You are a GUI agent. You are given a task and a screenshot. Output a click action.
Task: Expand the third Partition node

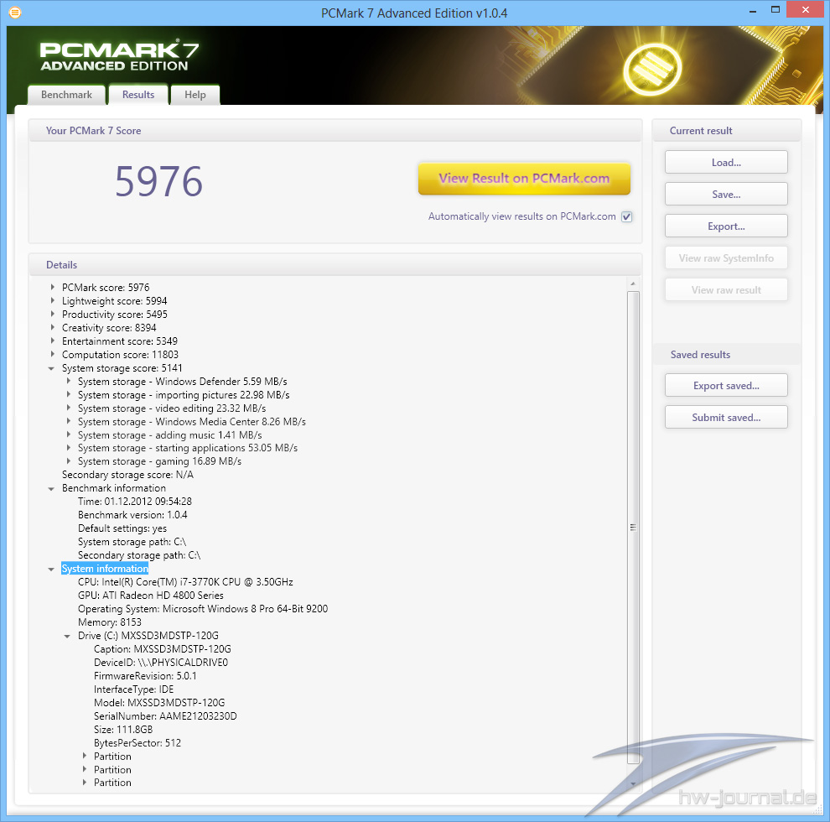coord(84,783)
